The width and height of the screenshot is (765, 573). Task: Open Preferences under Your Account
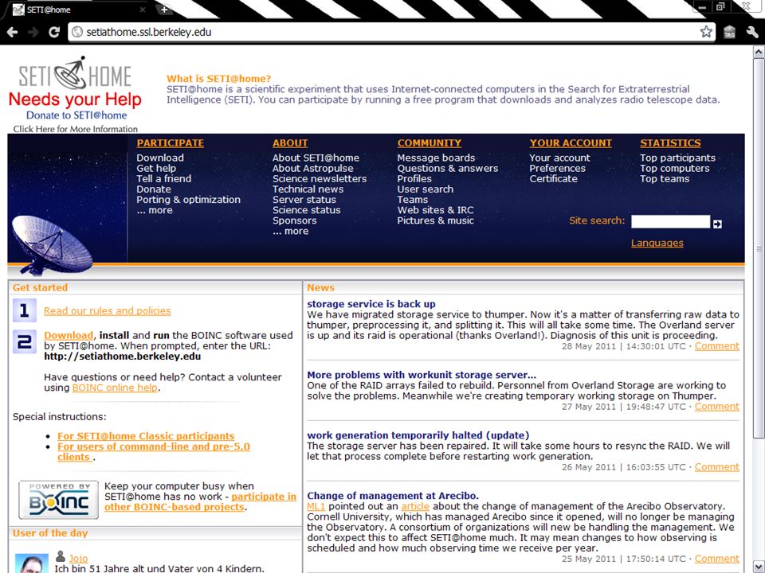(x=558, y=168)
